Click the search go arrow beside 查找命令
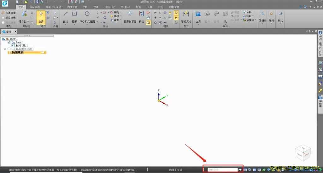 240,170
